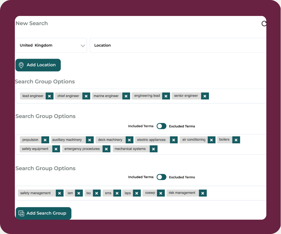The height and width of the screenshot is (234, 281).
Task: Toggle Excluded Terms for the third search group
Action: (161, 177)
